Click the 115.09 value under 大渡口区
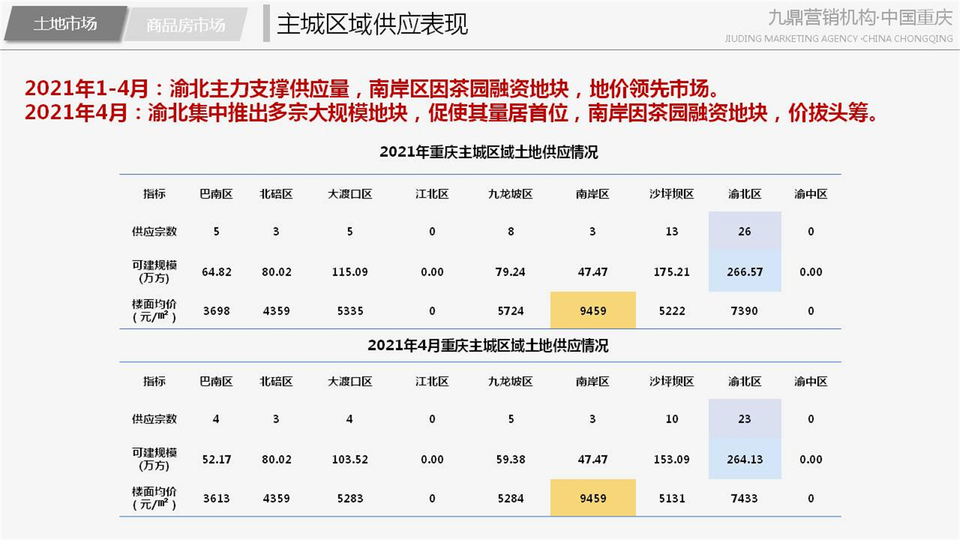This screenshot has height=540, width=960. point(349,272)
